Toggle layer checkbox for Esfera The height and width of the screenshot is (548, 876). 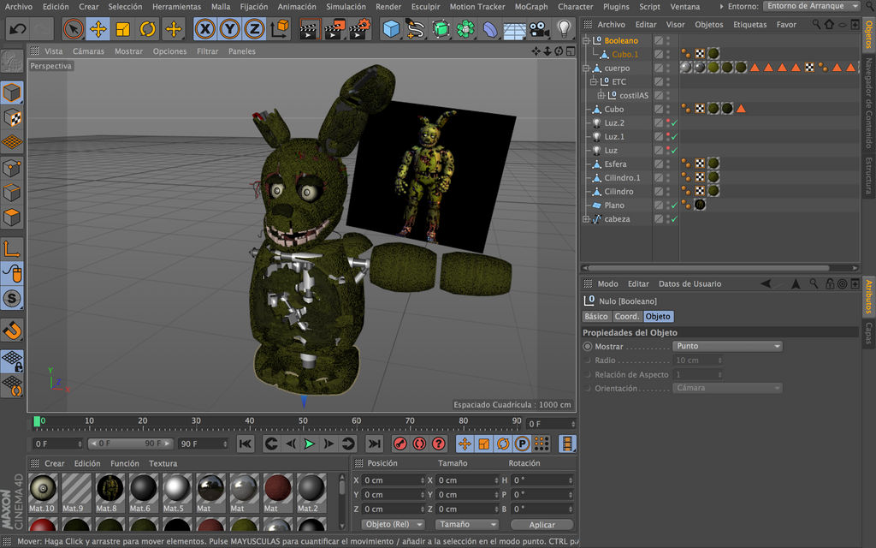pos(659,164)
